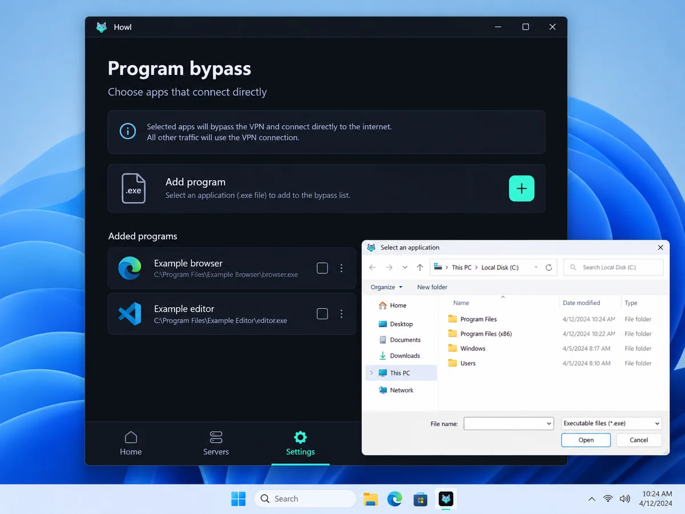
Task: Select Documents in the navigation pane
Action: pyautogui.click(x=399, y=340)
